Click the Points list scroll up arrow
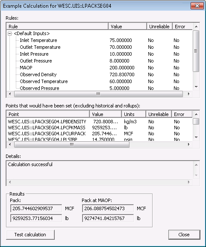Image resolution: width=206 pixels, height=247 pixels. pos(196,114)
